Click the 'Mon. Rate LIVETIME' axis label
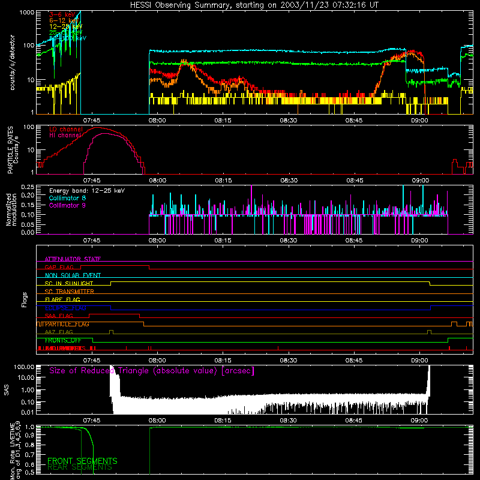Viewport: 480px width, 480px height. pyautogui.click(x=12, y=452)
